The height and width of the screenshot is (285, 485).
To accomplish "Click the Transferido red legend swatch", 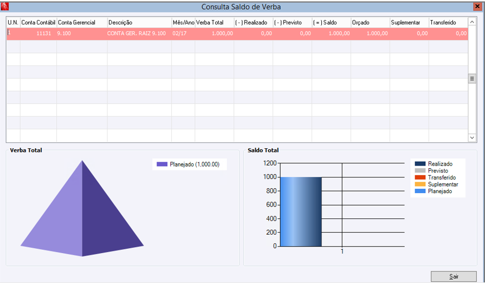I will click(x=420, y=177).
